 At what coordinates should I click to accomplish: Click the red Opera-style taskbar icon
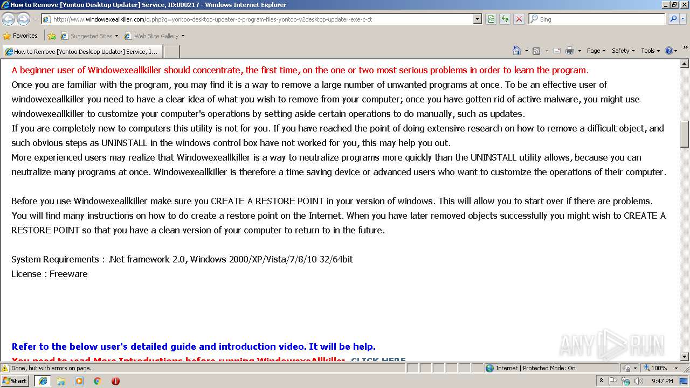115,381
